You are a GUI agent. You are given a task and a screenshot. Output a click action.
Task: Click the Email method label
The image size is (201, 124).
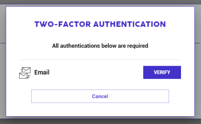[x=42, y=72]
